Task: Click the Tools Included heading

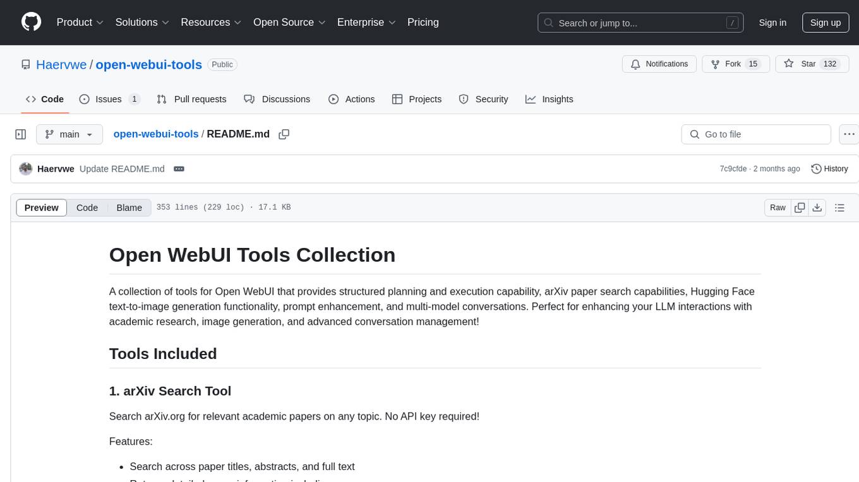Action: click(163, 353)
